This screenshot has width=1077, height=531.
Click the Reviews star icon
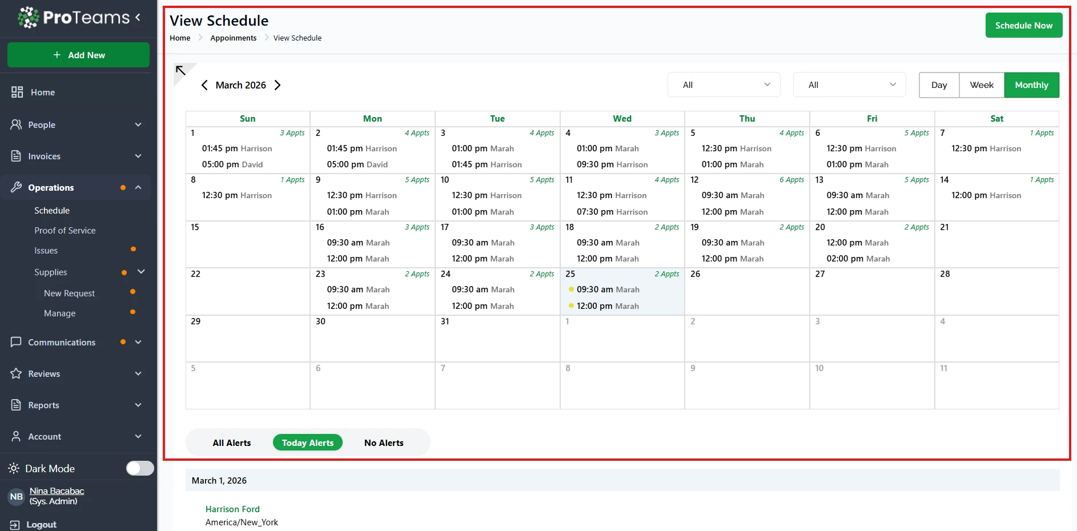point(16,373)
